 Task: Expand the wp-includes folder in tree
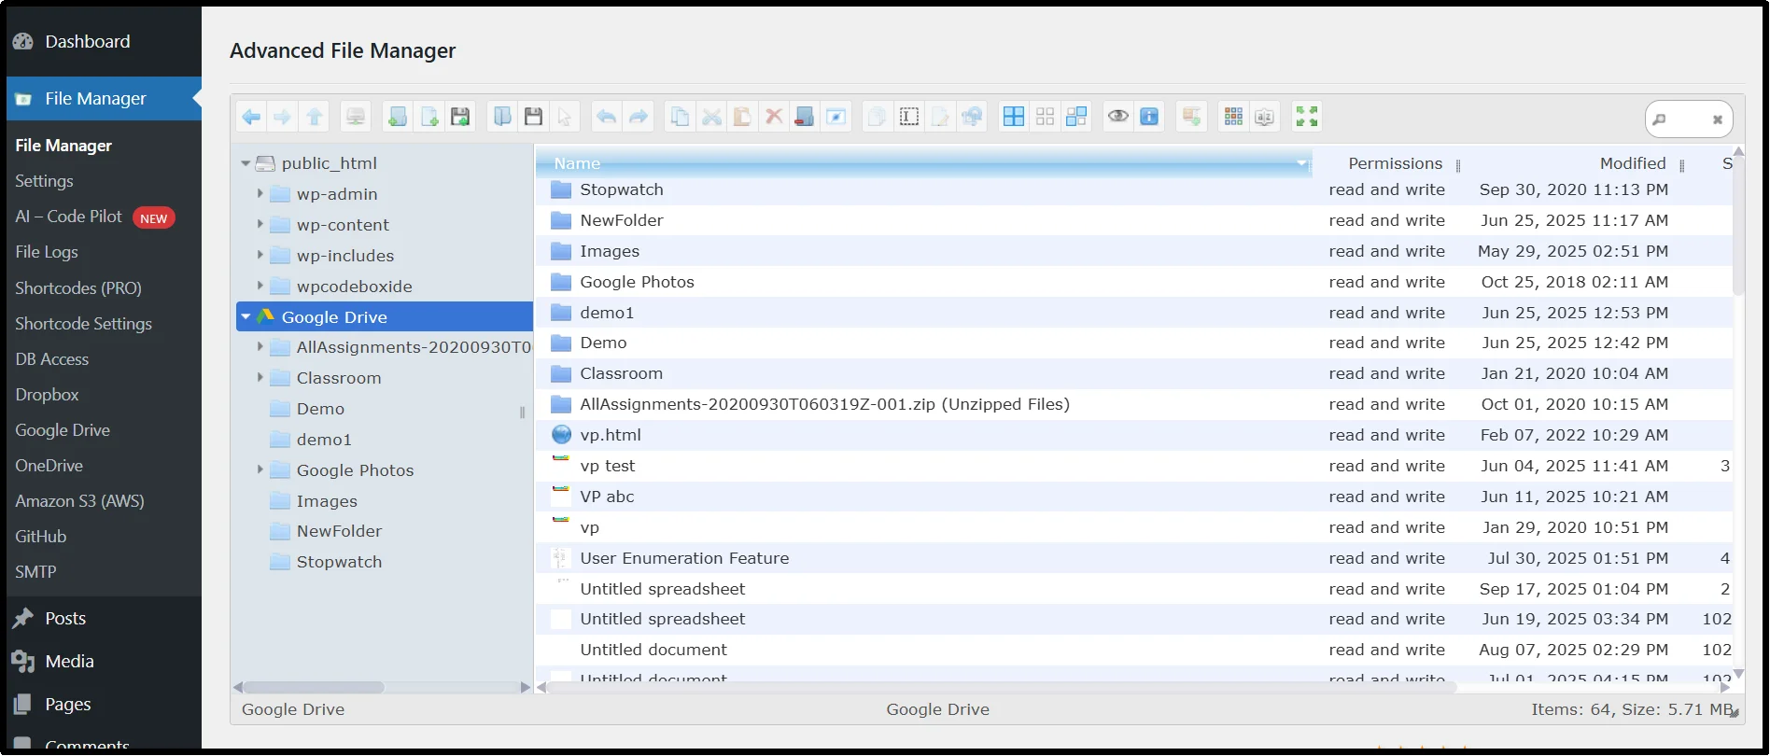pyautogui.click(x=260, y=255)
